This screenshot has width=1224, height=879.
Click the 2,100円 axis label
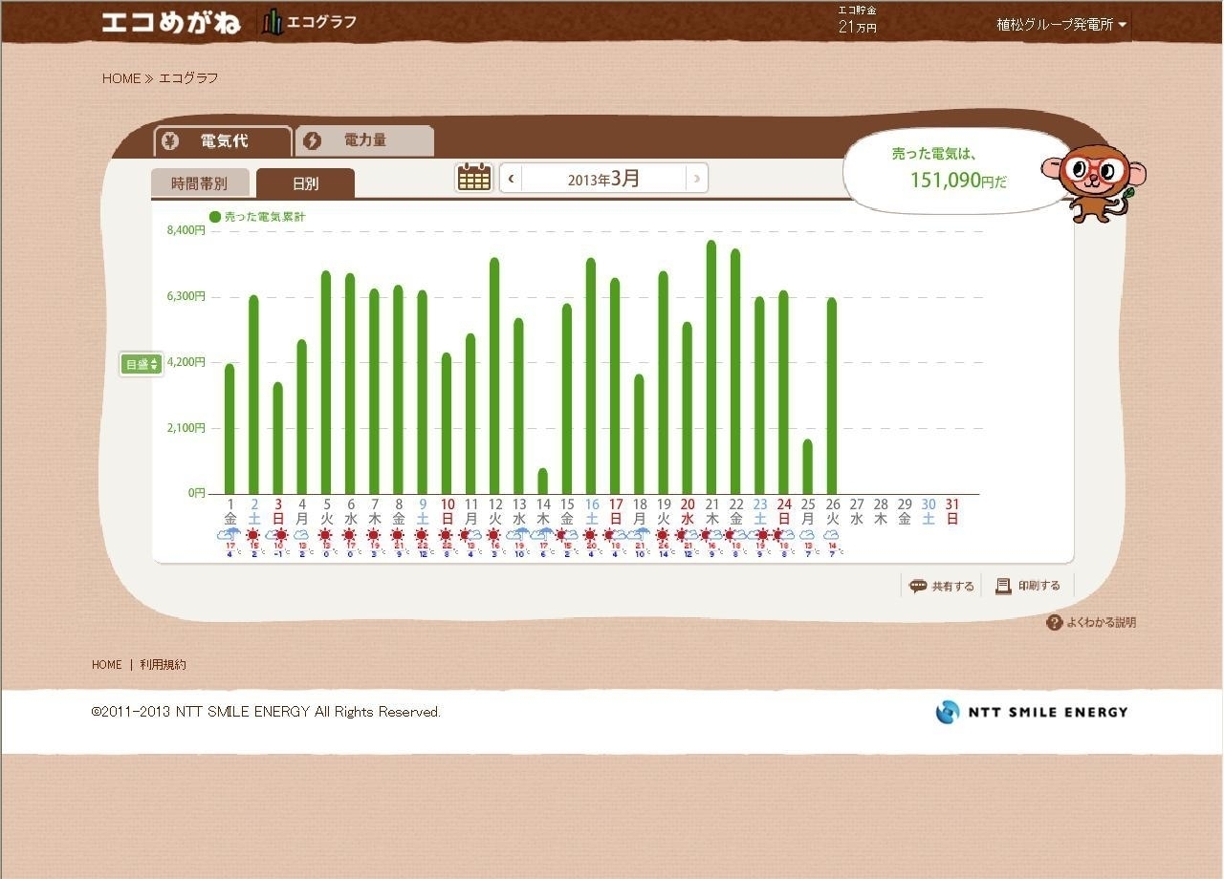click(186, 428)
